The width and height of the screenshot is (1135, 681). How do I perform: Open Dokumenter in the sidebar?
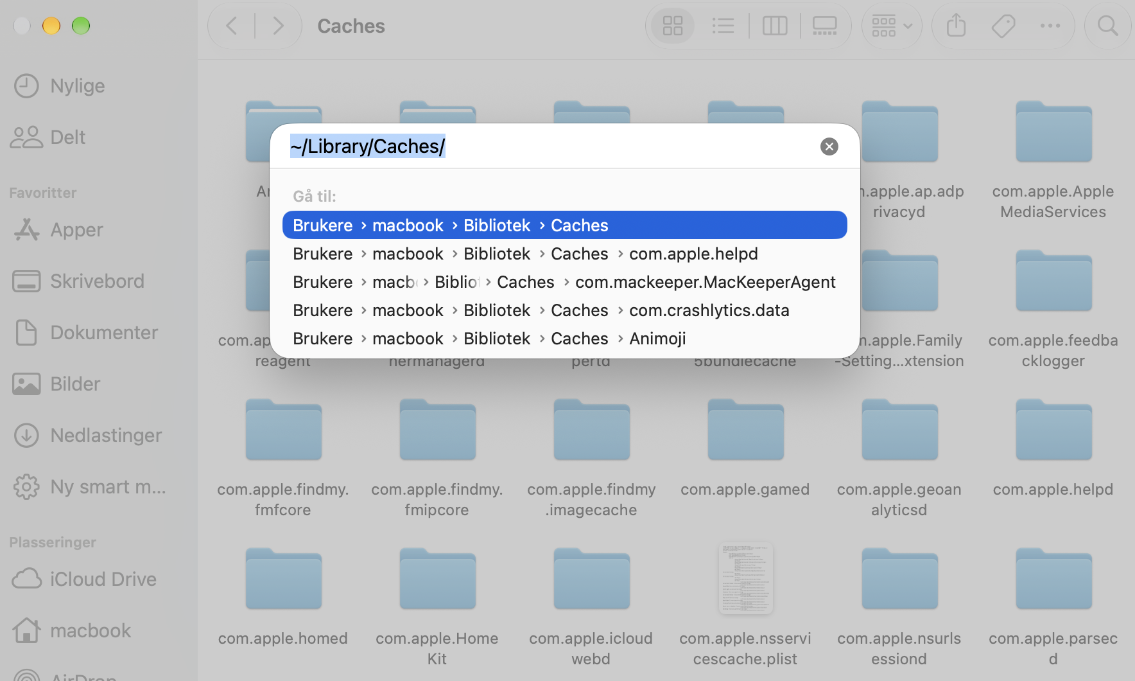tap(85, 333)
